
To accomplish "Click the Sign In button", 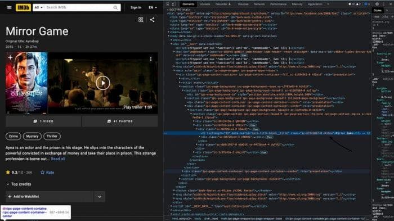I will [x=136, y=7].
